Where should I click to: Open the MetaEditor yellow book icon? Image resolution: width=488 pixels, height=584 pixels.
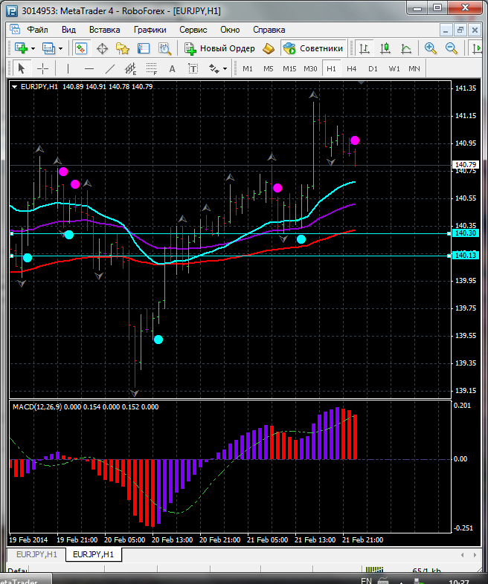point(269,48)
